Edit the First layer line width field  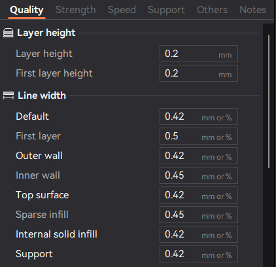pyautogui.click(x=199, y=136)
